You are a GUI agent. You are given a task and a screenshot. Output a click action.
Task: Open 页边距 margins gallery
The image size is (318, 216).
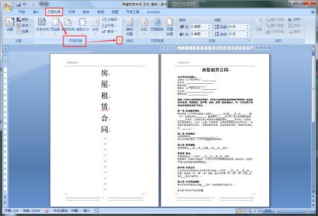pos(55,26)
